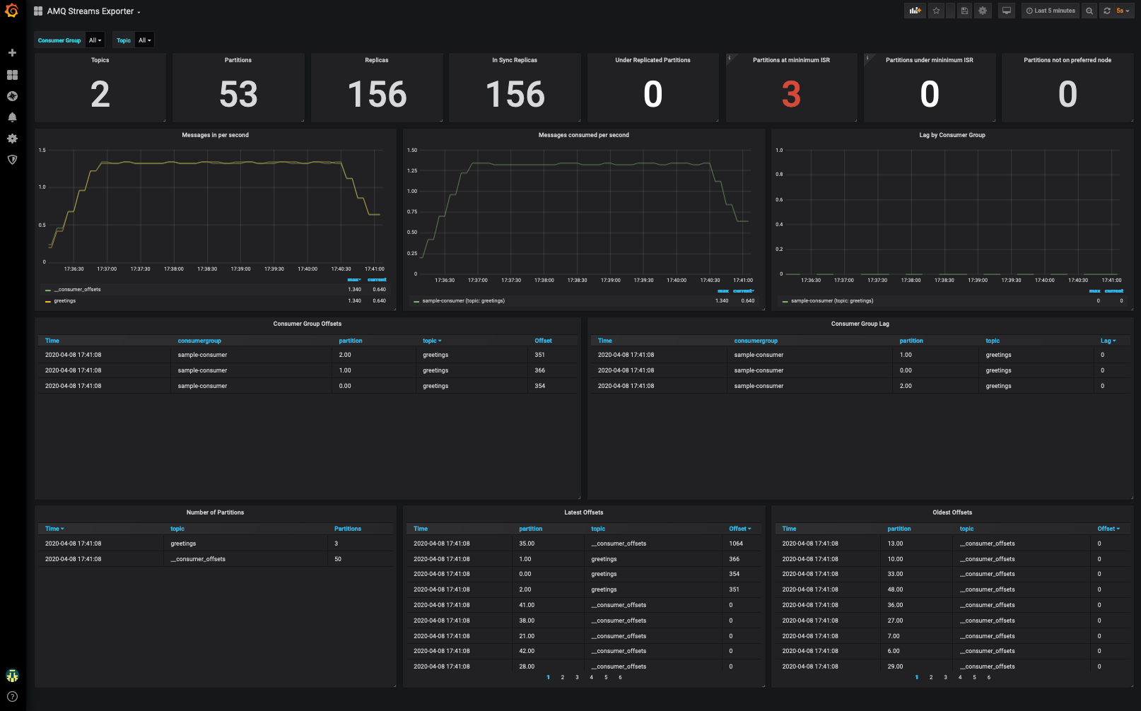Open color picker for Lag sample-consumer series

(785, 302)
